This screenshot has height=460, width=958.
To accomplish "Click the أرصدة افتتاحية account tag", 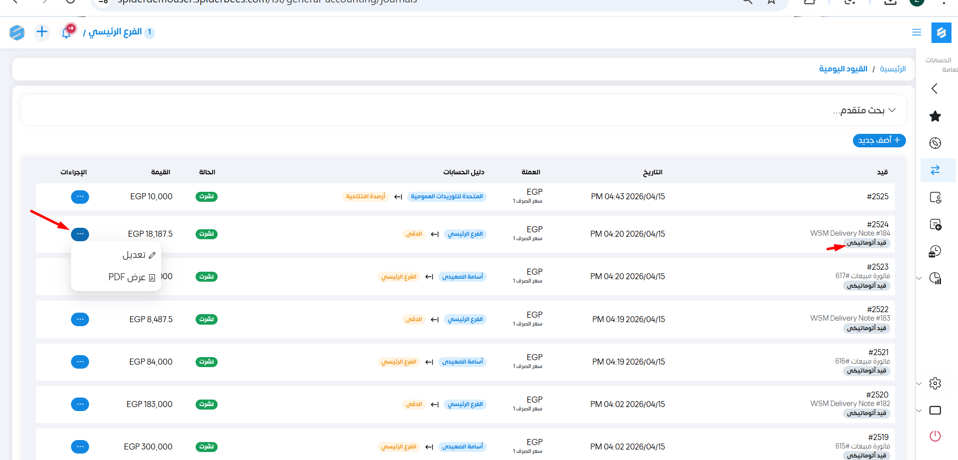I will click(x=366, y=197).
